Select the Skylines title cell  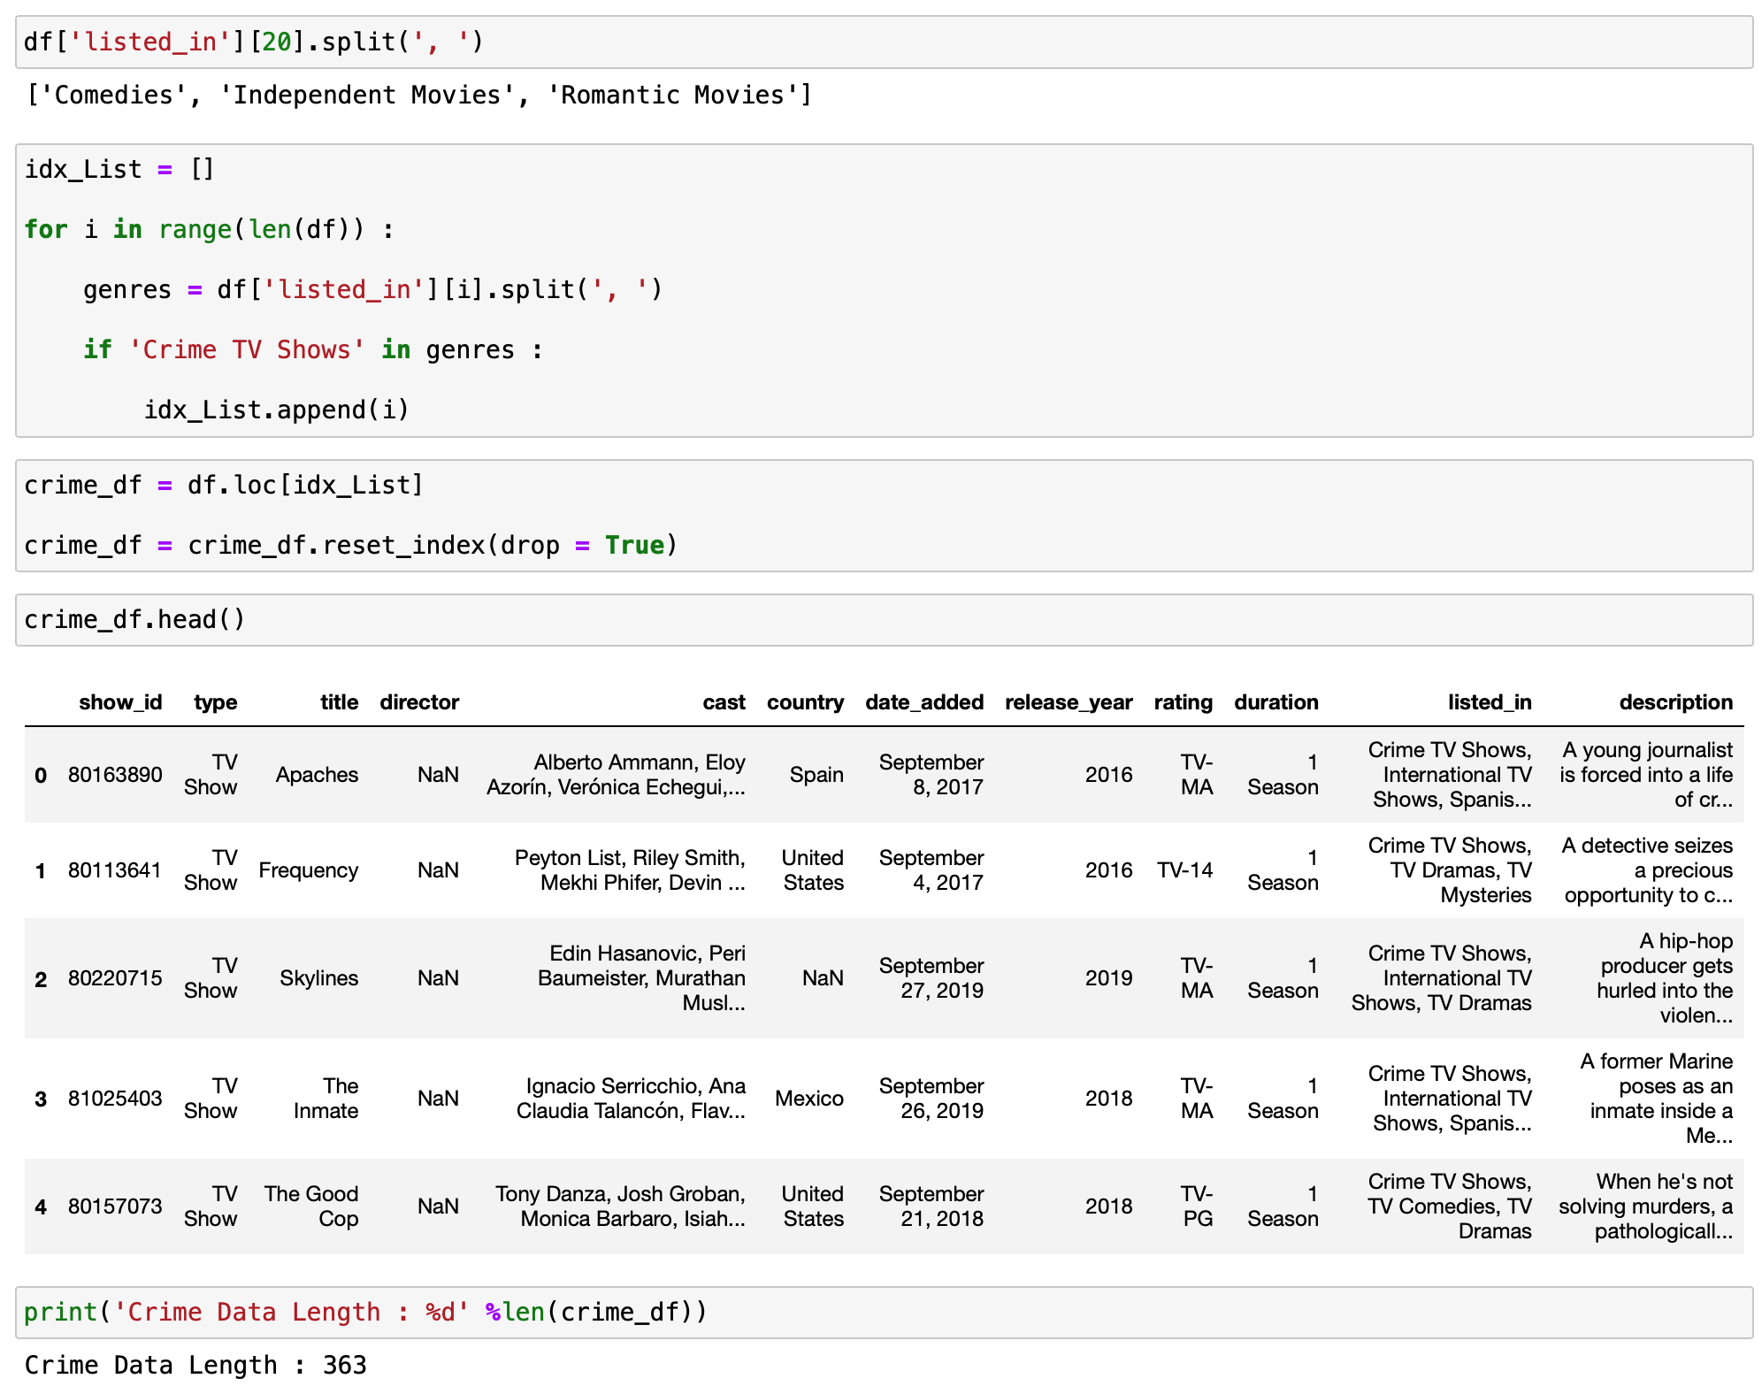318,978
